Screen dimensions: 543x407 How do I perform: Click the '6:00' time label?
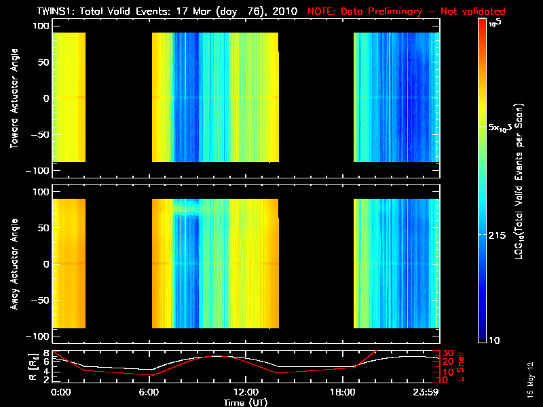click(149, 392)
